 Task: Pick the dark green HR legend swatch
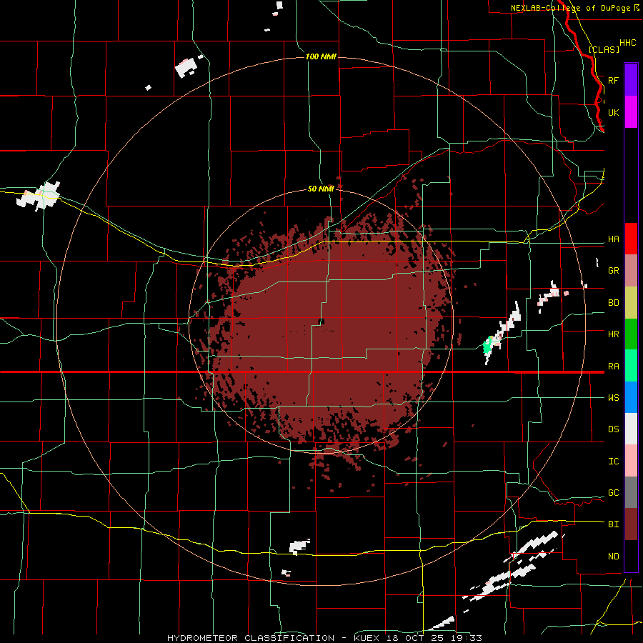coord(631,334)
